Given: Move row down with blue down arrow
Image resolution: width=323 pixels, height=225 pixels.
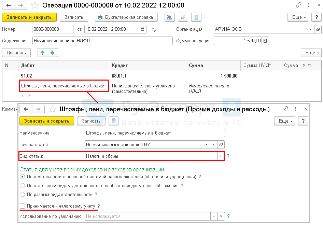Looking at the screenshot, I should [x=53, y=53].
